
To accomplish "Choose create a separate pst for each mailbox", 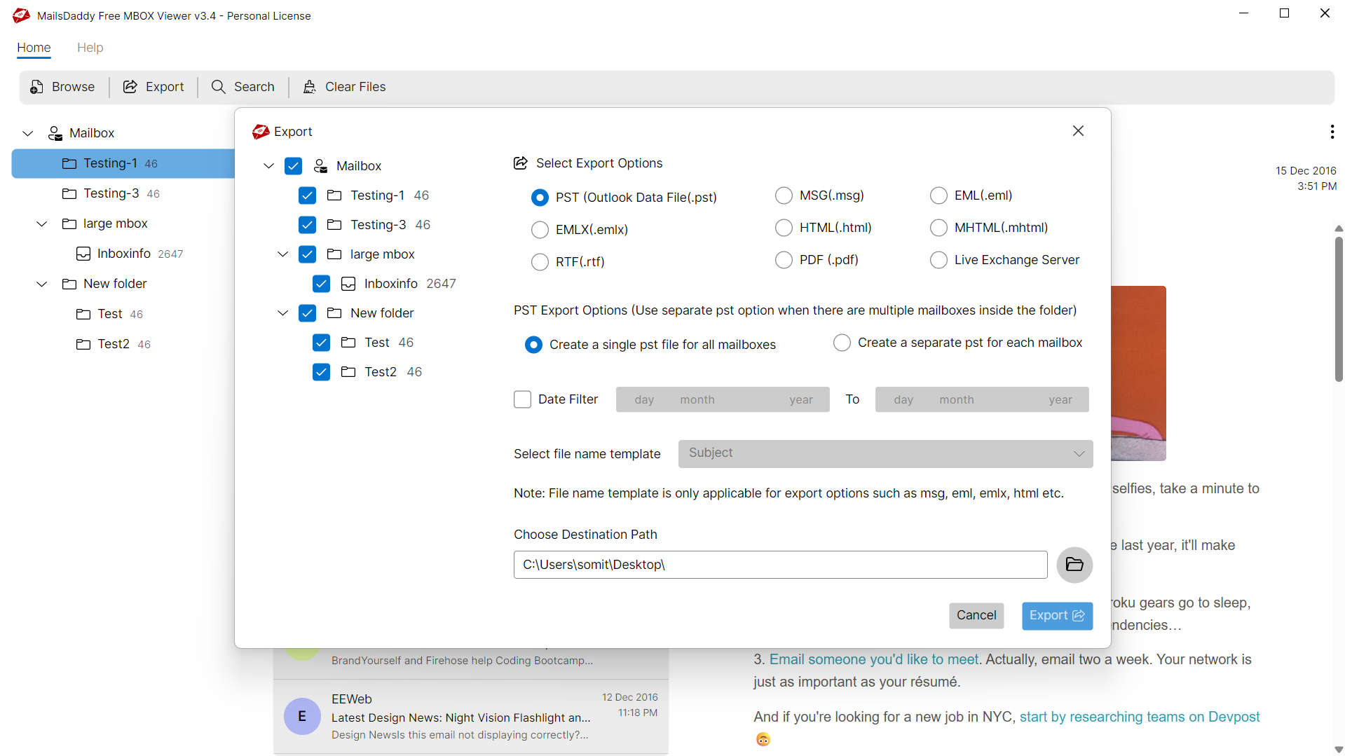I will coord(842,343).
